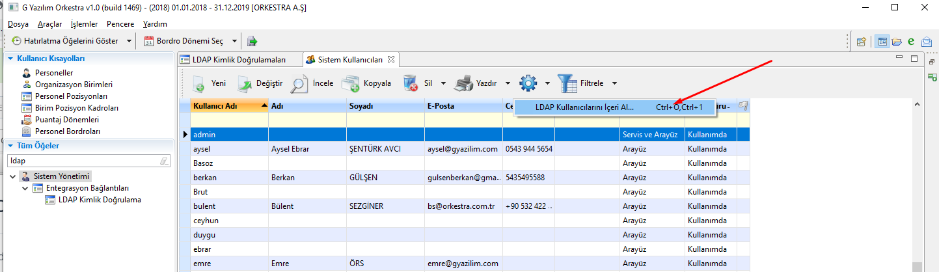Click the gear actions icon in toolbar
The image size is (939, 272).
[x=528, y=83]
